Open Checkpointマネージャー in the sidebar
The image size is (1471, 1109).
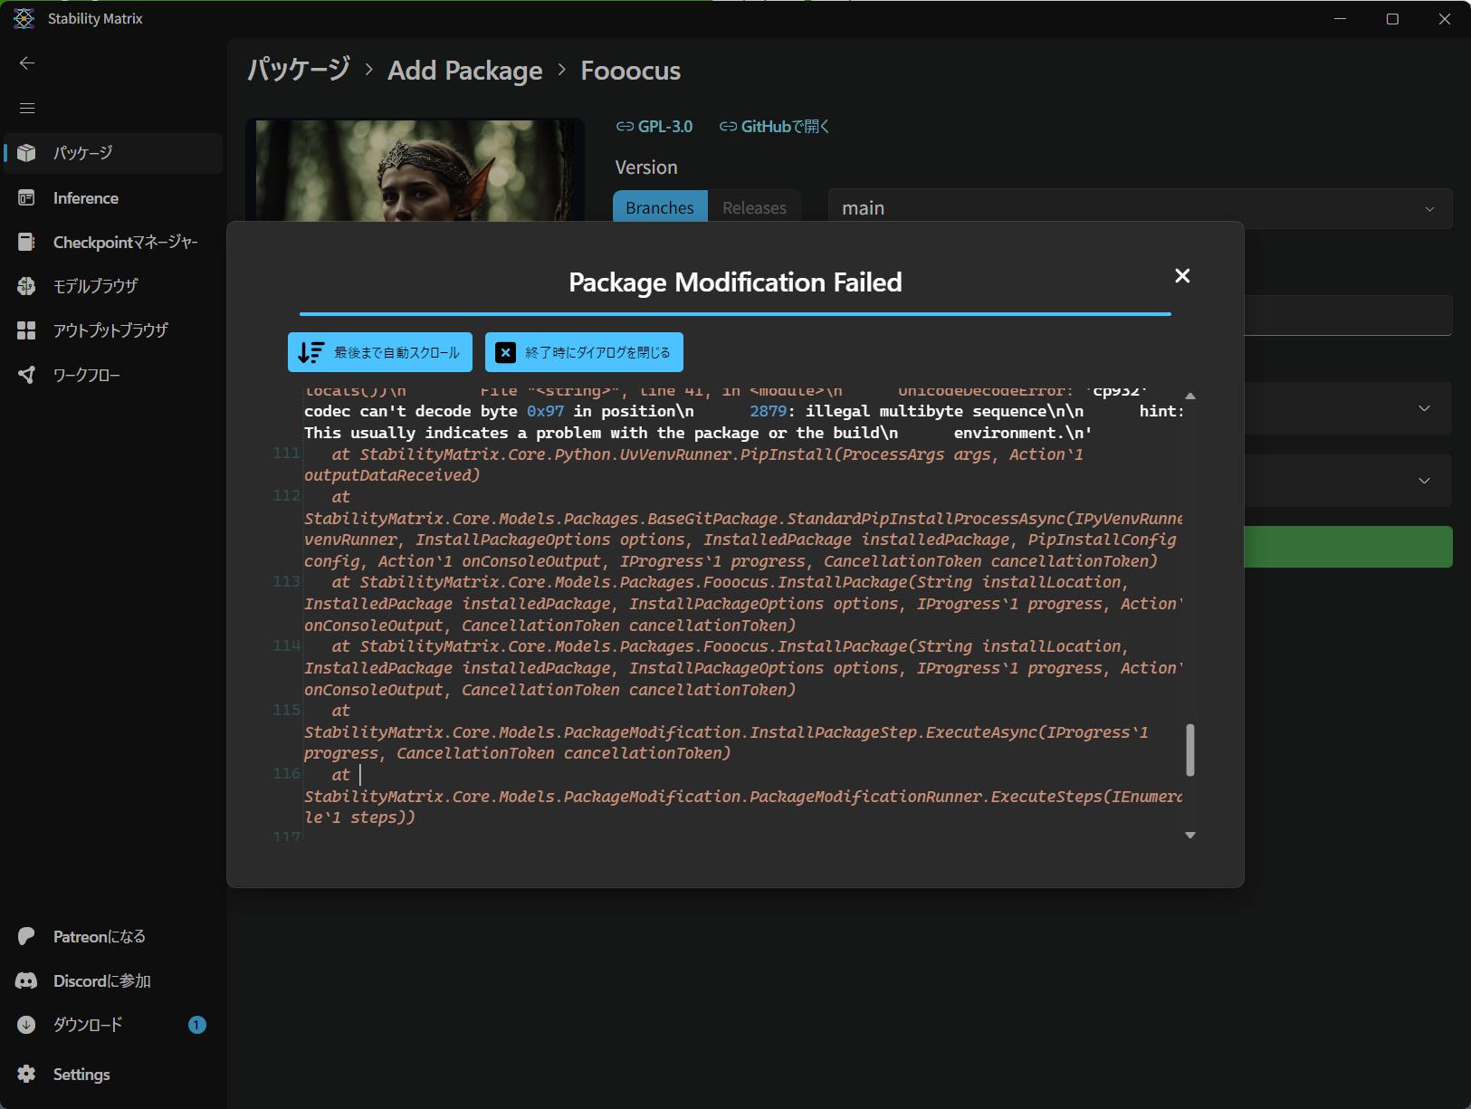point(112,243)
